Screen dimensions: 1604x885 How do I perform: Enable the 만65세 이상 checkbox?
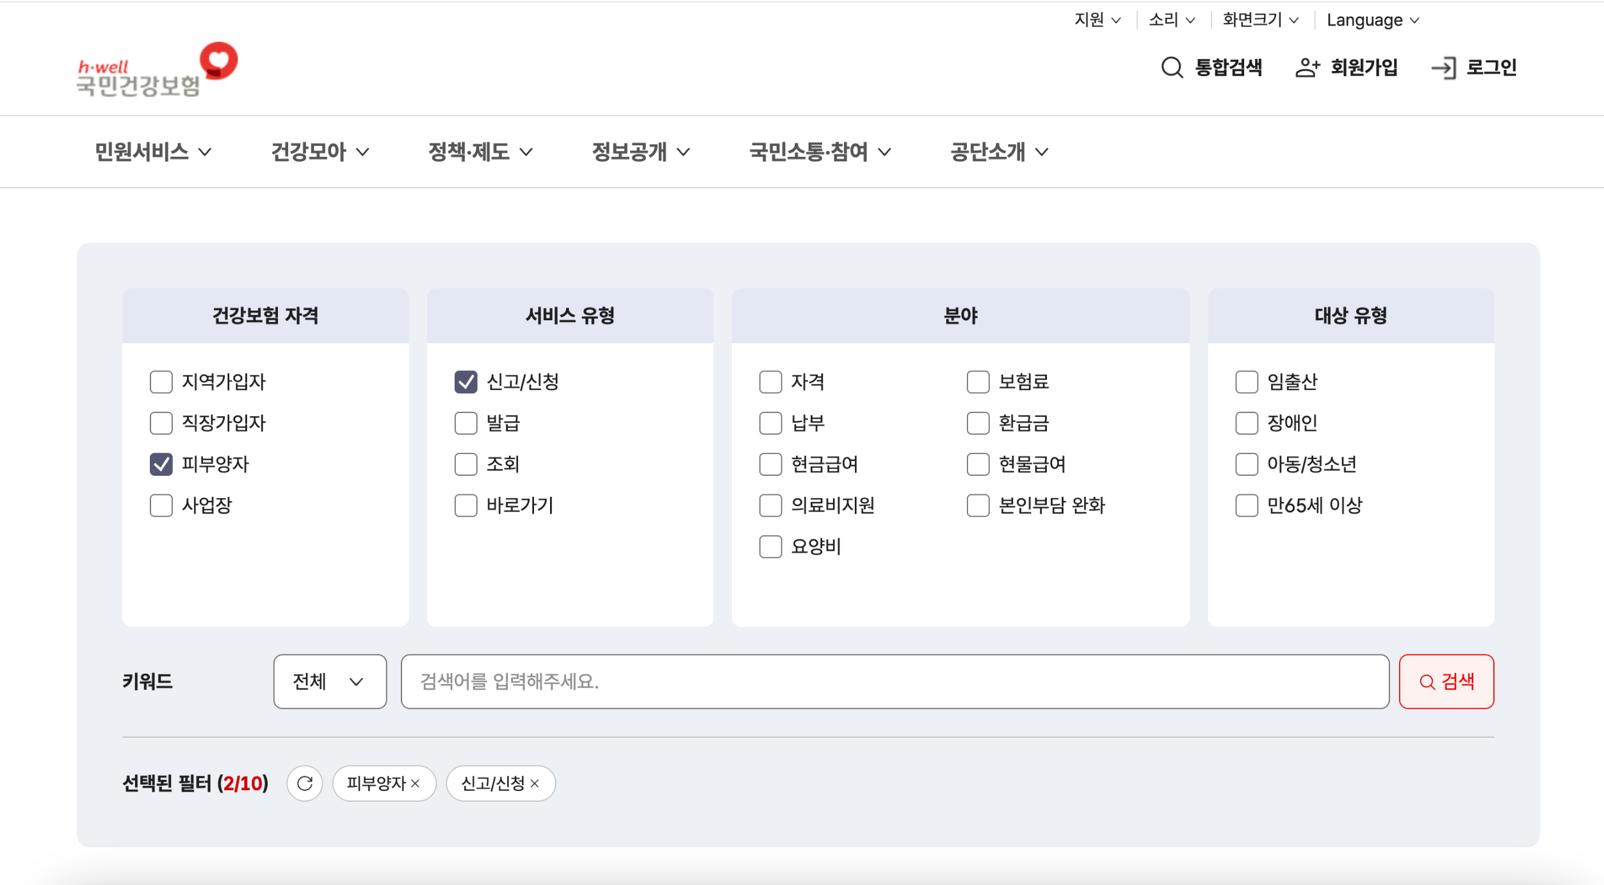1246,505
